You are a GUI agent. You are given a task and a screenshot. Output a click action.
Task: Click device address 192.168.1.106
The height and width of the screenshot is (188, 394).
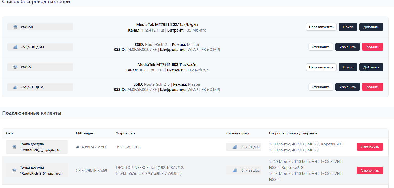click(x=128, y=147)
